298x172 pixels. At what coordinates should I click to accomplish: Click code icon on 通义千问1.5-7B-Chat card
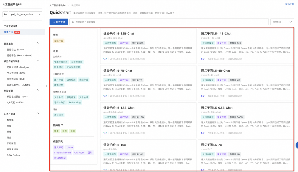pos(105,96)
